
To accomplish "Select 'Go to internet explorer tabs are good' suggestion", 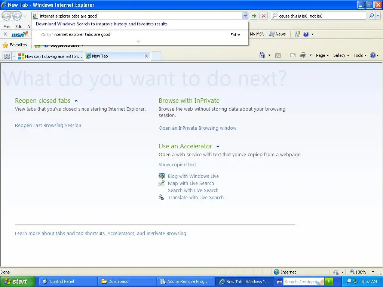I will point(140,35).
